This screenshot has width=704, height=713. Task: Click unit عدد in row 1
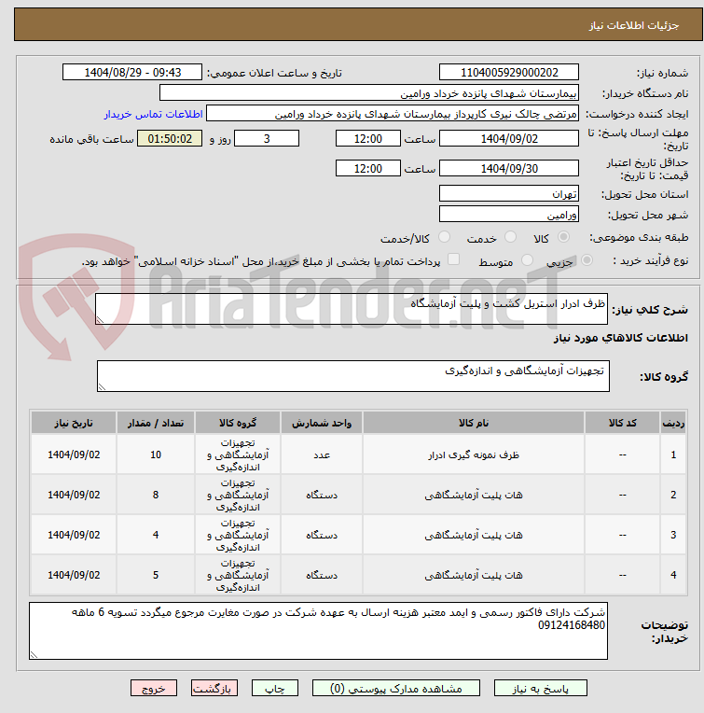pos(322,454)
